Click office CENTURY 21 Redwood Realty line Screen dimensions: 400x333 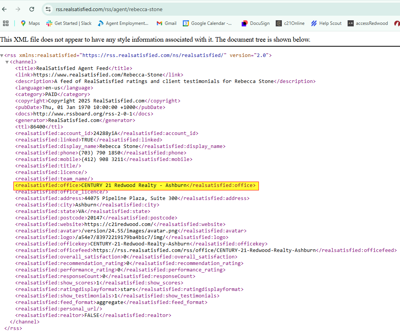(x=135, y=185)
